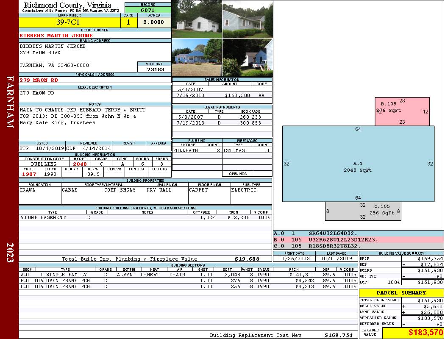Click the 7/19/2013 sale row for $168,500
The height and width of the screenshot is (339, 445).
coord(222,96)
